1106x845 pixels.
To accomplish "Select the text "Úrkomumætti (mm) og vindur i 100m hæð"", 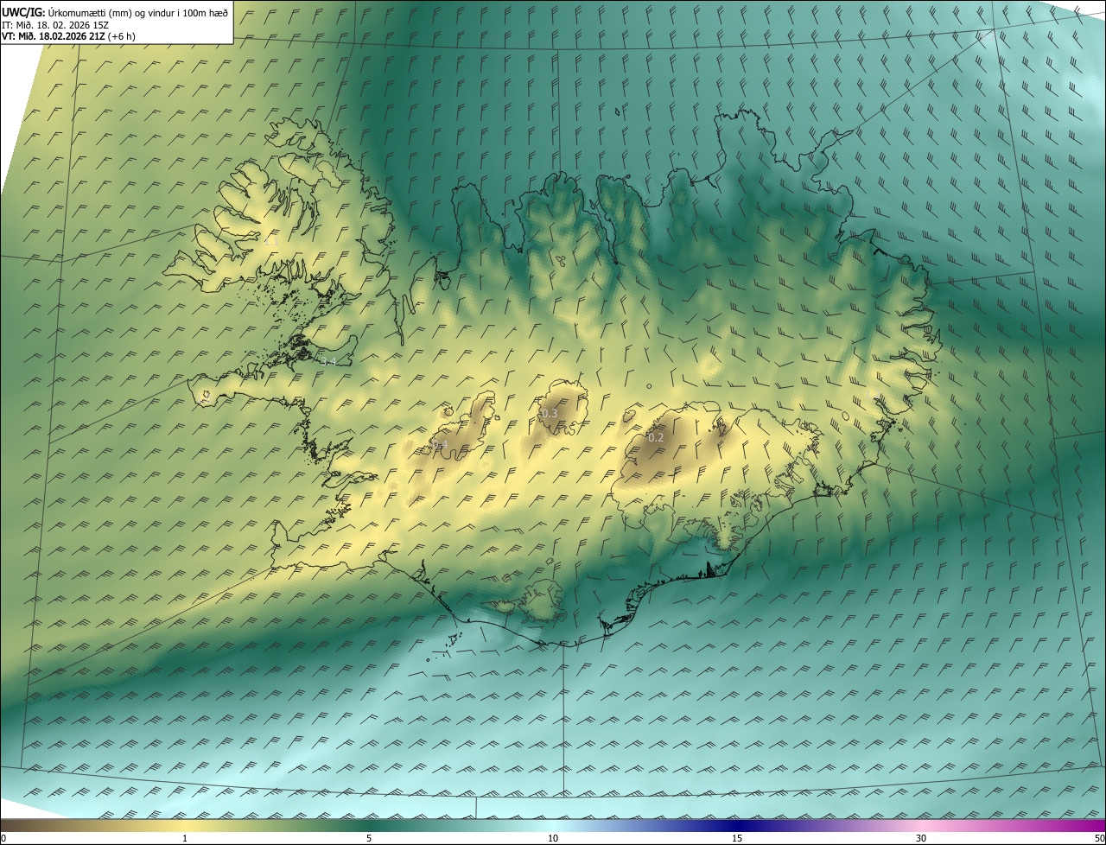I will pos(138,12).
